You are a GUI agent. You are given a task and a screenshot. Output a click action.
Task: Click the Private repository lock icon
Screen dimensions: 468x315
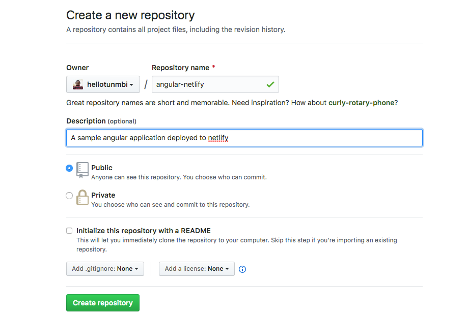point(82,198)
